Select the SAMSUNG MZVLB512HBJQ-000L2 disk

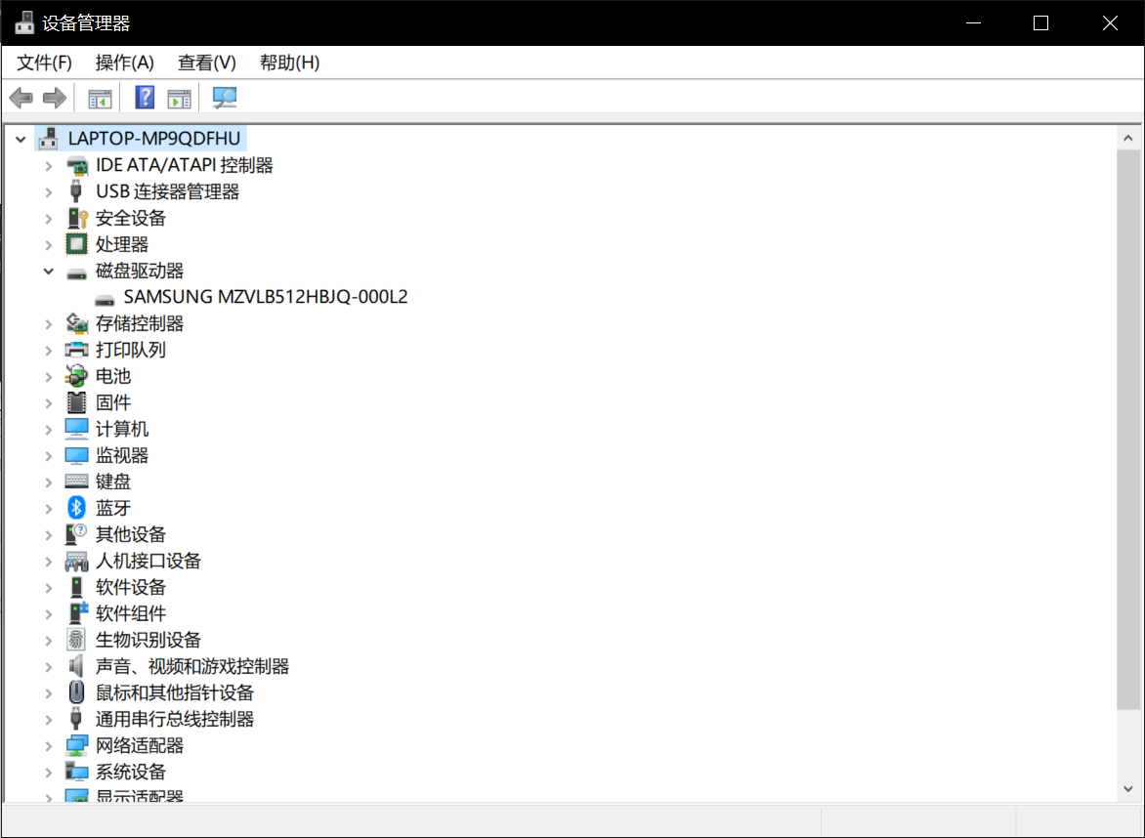(266, 297)
